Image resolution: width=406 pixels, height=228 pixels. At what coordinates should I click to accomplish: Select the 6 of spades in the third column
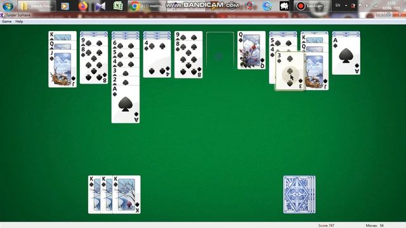click(126, 44)
